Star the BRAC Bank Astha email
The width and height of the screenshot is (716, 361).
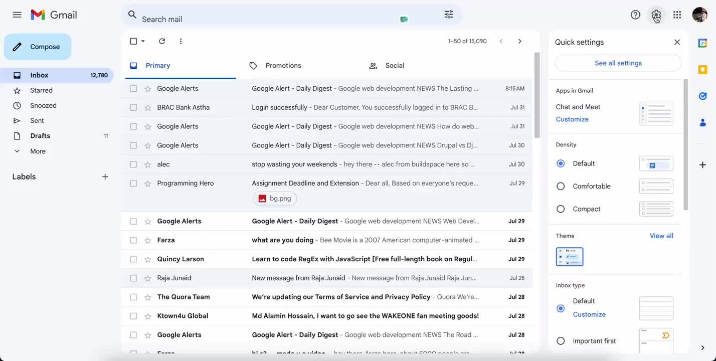coord(147,107)
